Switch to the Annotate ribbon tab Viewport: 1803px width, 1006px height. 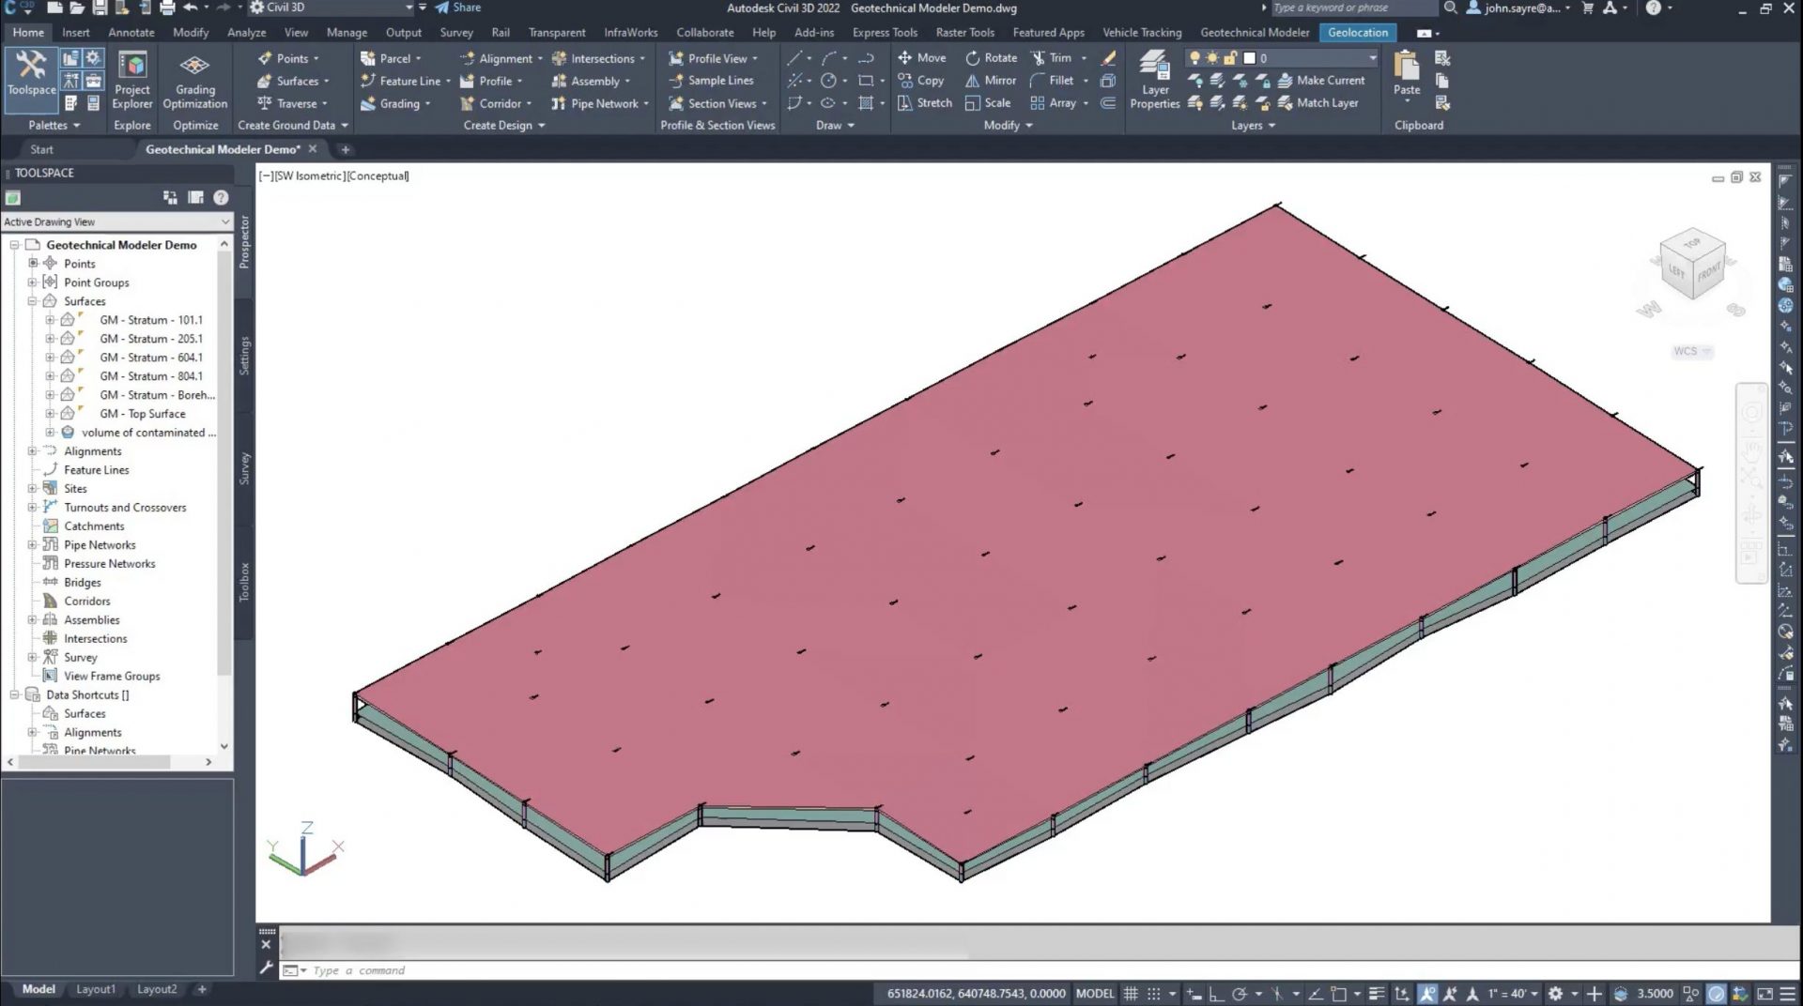pyautogui.click(x=131, y=32)
